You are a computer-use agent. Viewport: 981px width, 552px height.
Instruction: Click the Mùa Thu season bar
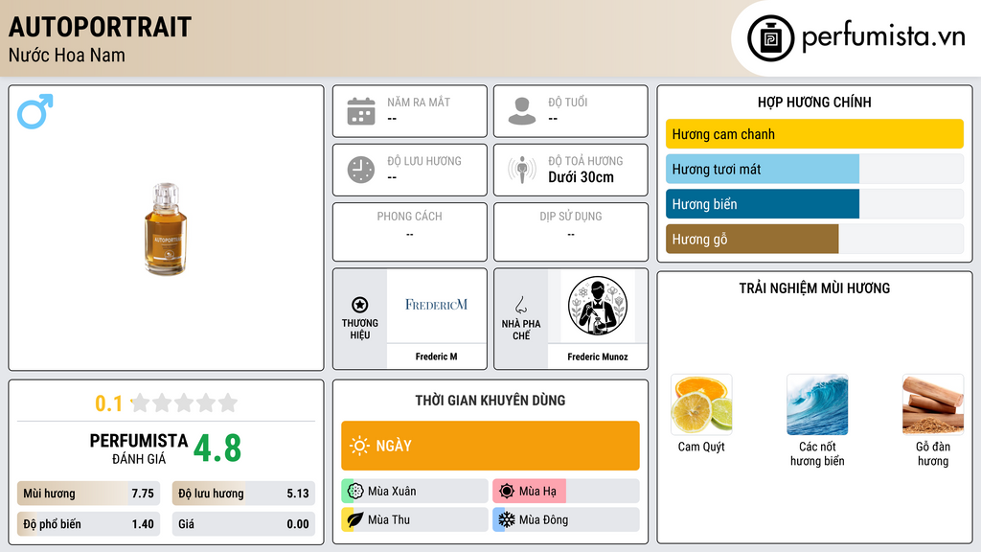tap(415, 519)
